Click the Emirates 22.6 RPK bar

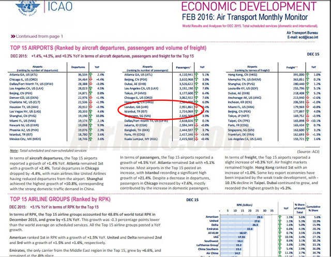click(236, 229)
